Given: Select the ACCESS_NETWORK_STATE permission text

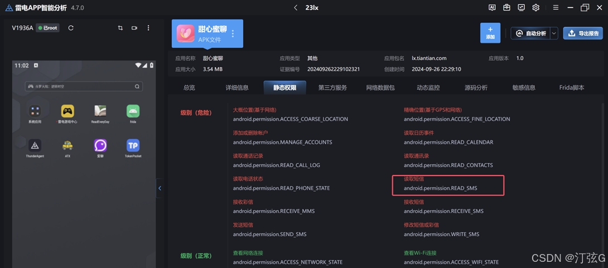Looking at the screenshot, I should pyautogui.click(x=288, y=262).
